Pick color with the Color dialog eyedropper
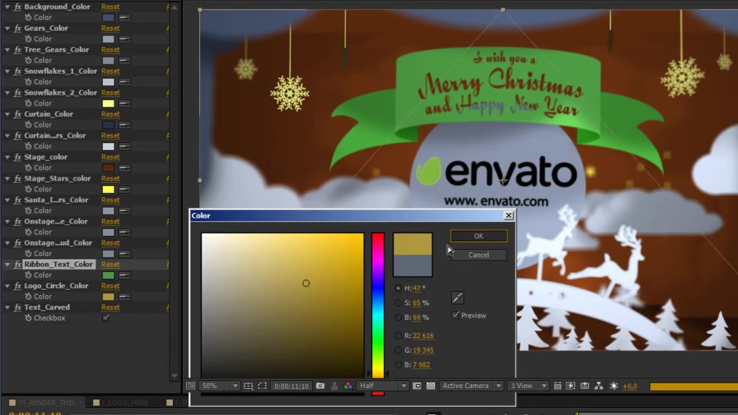Screen dimensions: 738x415 pos(457,297)
